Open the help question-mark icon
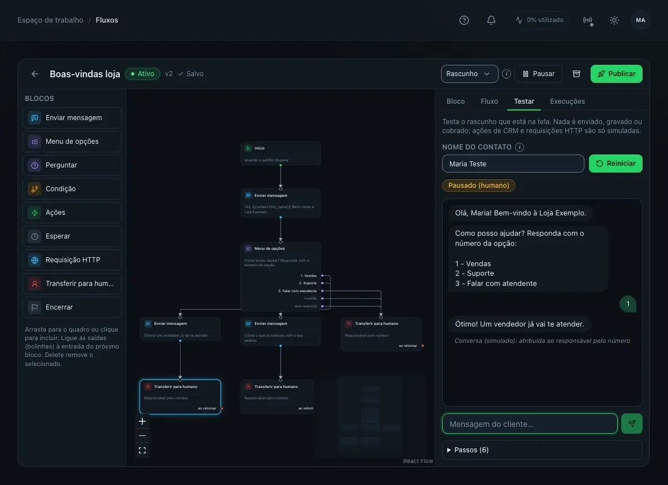 [464, 20]
